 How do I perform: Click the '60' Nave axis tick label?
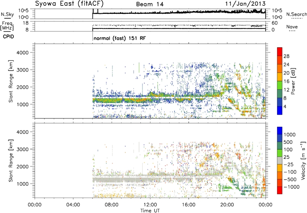[x=274, y=23]
